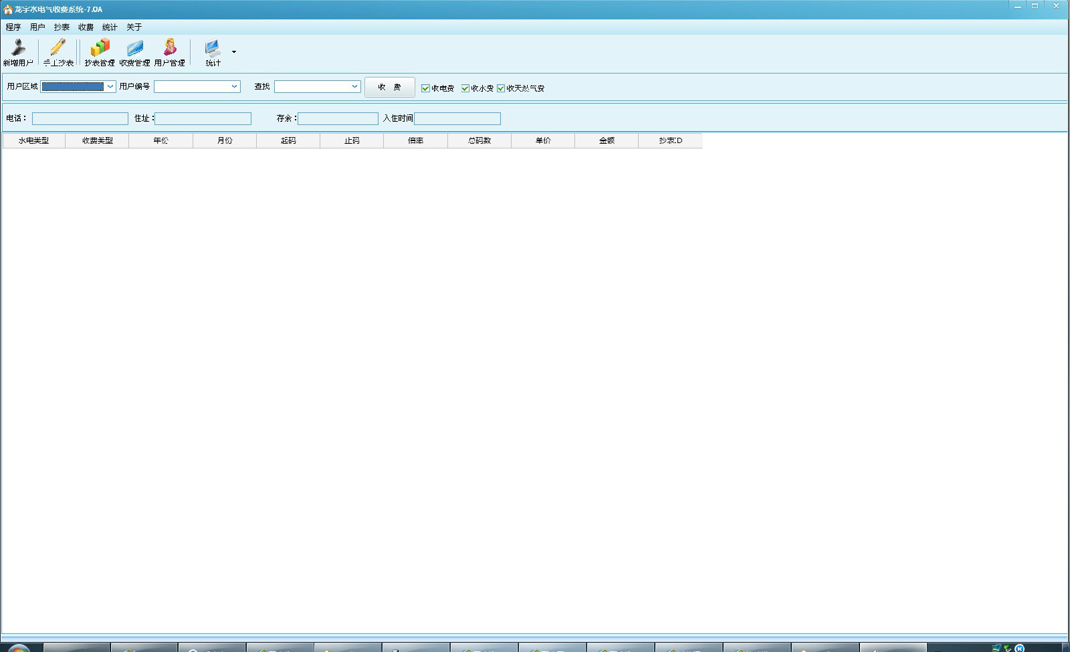This screenshot has height=652, width=1070.
Task: Focus the 住址 address input field
Action: 203,118
